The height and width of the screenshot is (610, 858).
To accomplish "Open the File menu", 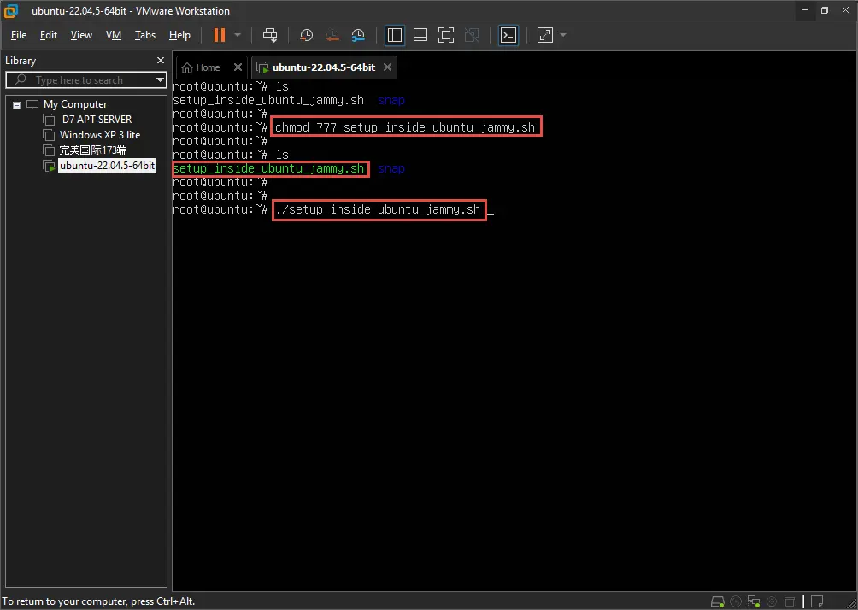I will [x=19, y=35].
